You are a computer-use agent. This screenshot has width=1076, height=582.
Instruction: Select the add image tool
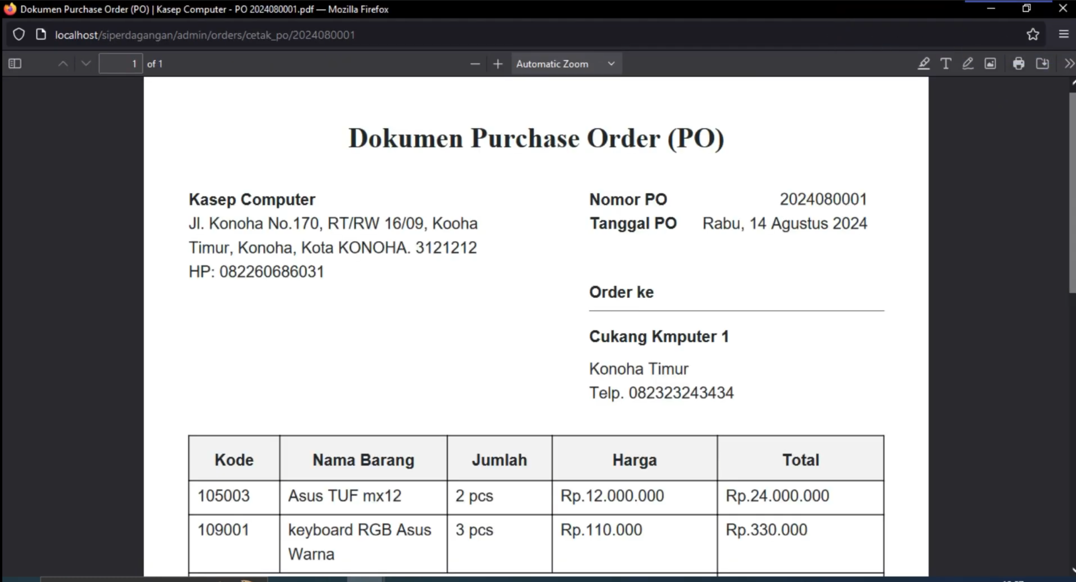990,64
